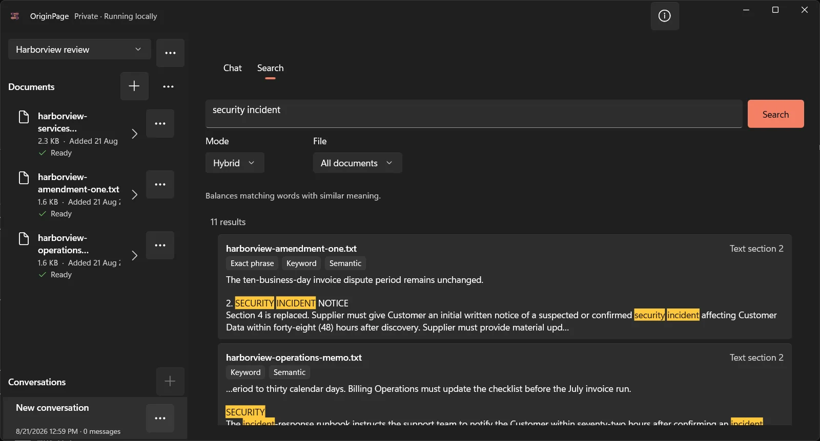Open harborview-amendment-one.txt search result title
Screen dimensions: 820x441
click(291, 248)
